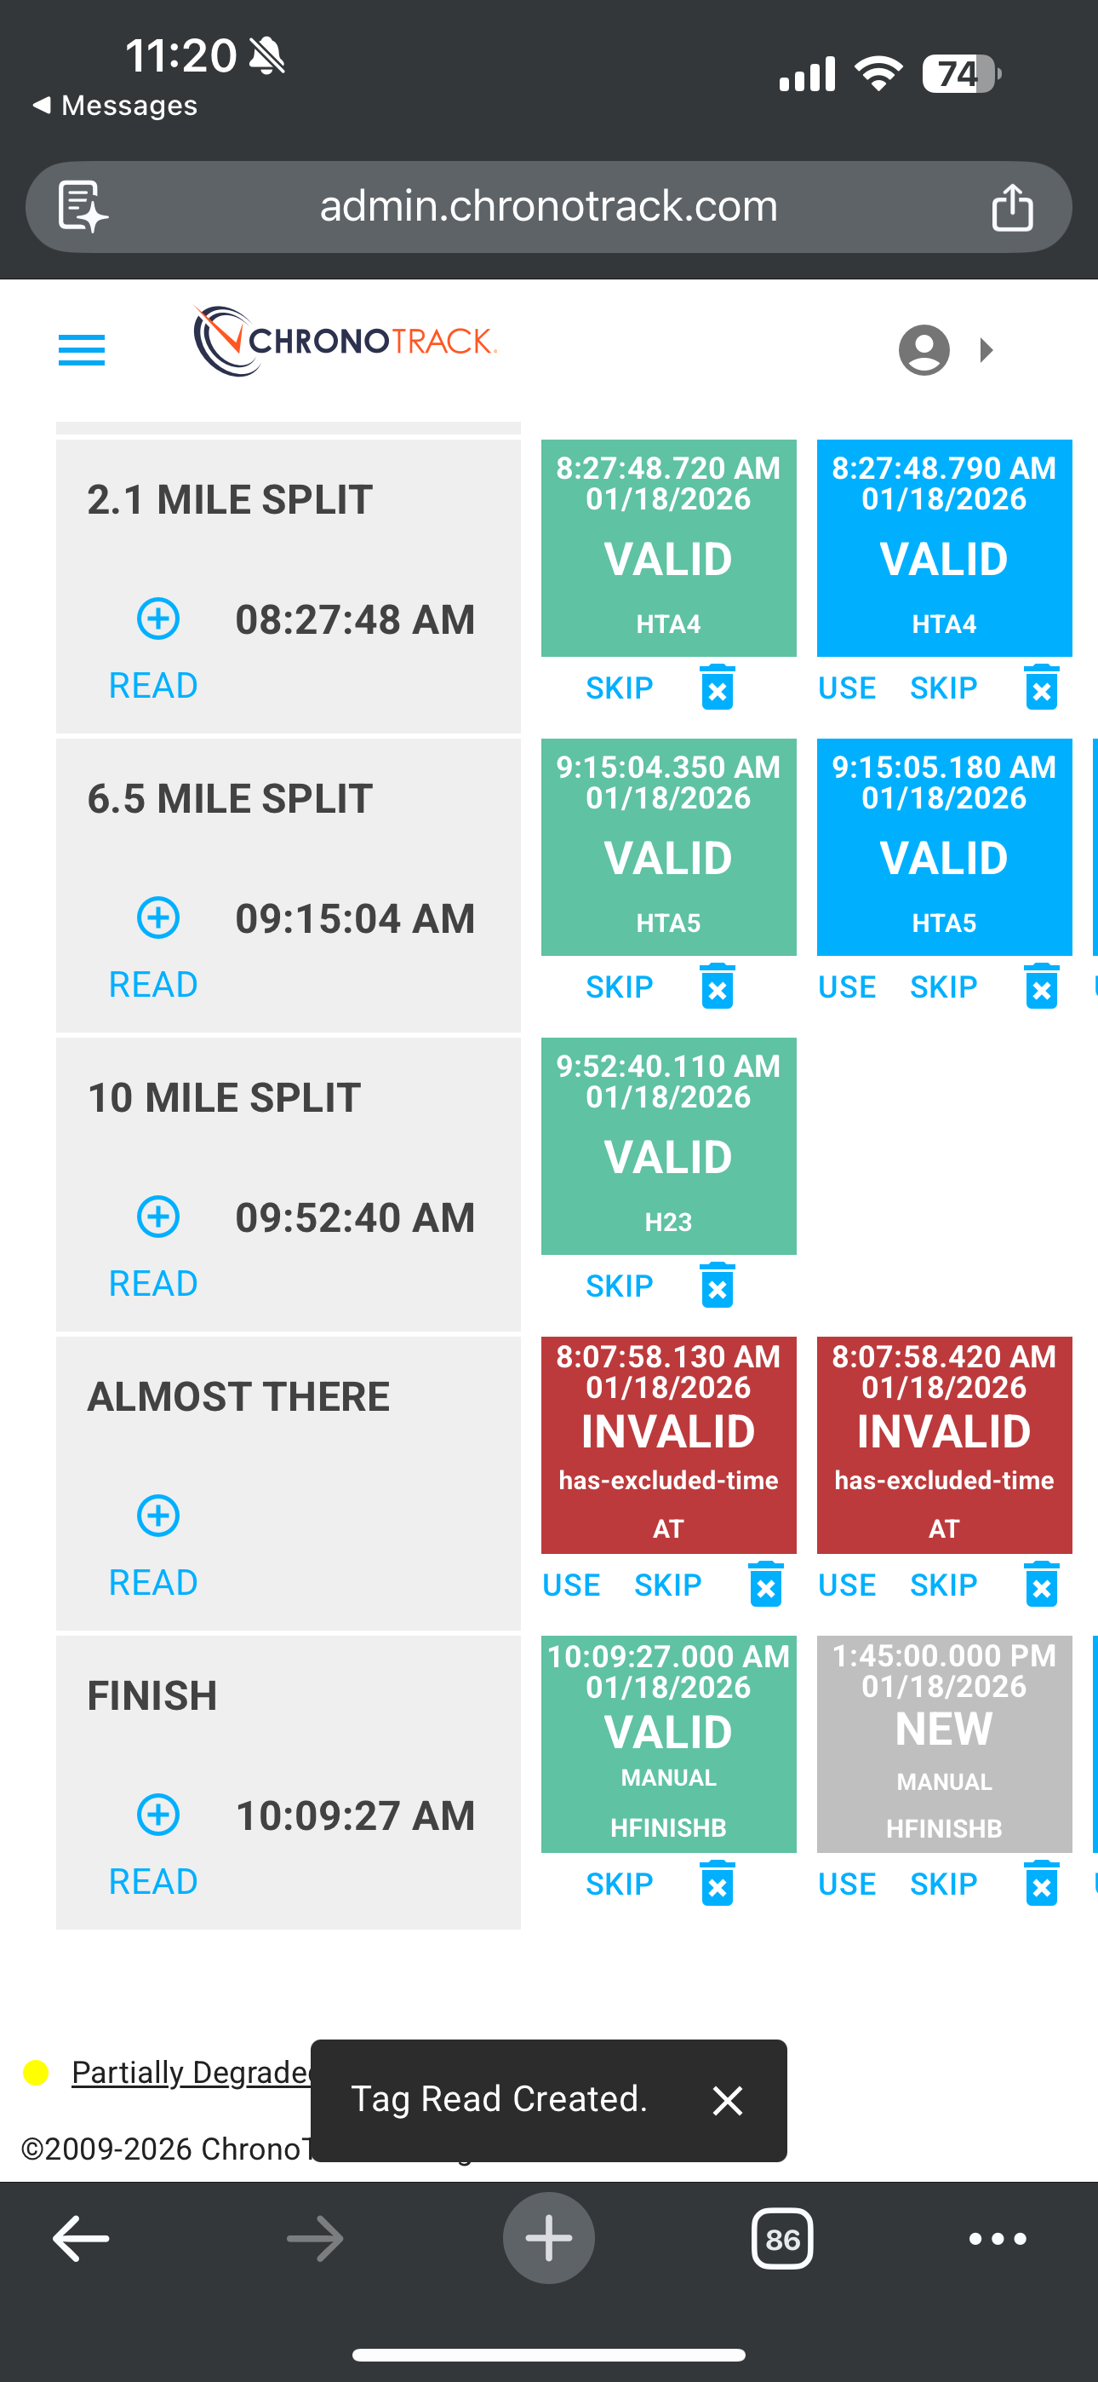1098x2382 pixels.
Task: Delete the 1:45:00.000 PM NEW read
Action: pos(1042,1884)
